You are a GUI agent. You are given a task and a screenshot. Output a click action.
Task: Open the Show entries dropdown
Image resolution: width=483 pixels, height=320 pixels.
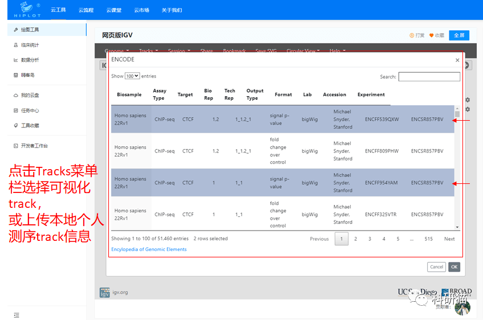click(132, 76)
